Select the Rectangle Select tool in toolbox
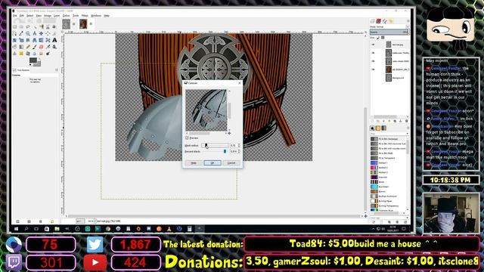This screenshot has width=484, height=272. click(x=14, y=27)
